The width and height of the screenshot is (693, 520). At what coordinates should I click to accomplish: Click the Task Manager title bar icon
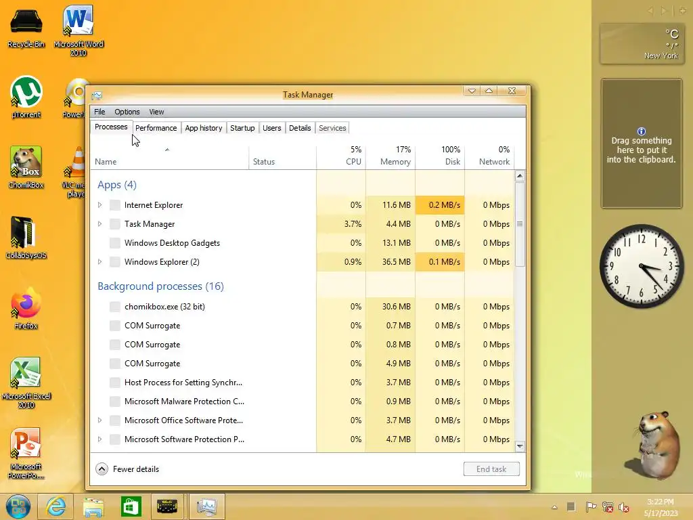click(97, 95)
